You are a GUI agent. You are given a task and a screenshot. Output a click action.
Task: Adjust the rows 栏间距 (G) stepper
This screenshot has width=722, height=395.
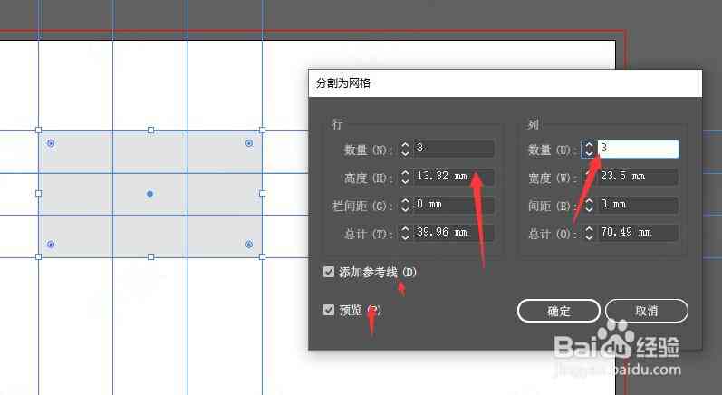405,205
